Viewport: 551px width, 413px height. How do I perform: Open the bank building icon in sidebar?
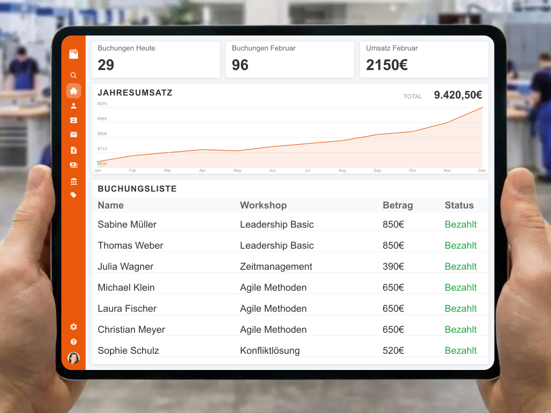pos(74,181)
